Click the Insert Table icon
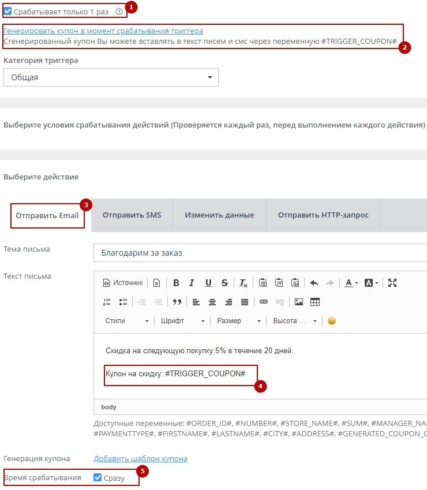The width and height of the screenshot is (427, 490). pos(315,302)
